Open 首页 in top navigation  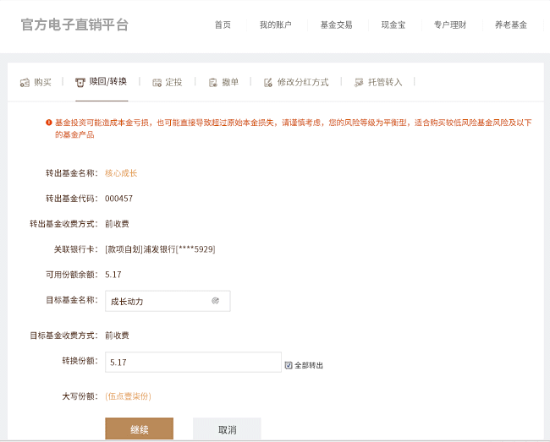pyautogui.click(x=223, y=25)
